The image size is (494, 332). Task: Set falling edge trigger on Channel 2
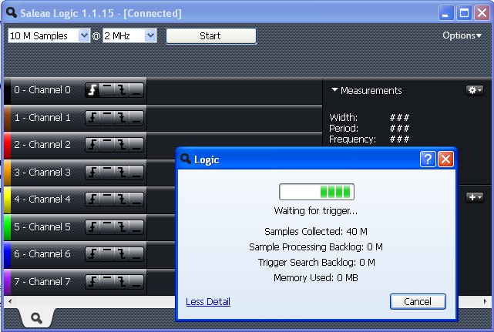122,145
